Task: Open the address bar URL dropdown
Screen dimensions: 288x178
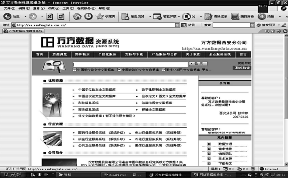Action: [177, 25]
